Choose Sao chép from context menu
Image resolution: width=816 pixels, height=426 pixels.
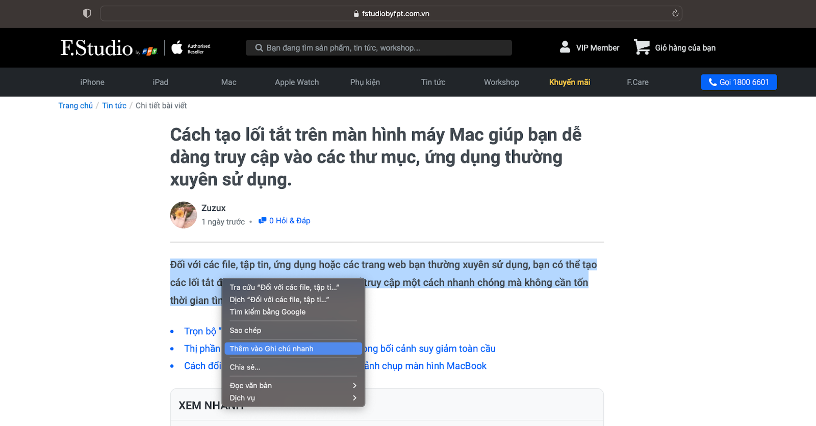[x=245, y=330]
